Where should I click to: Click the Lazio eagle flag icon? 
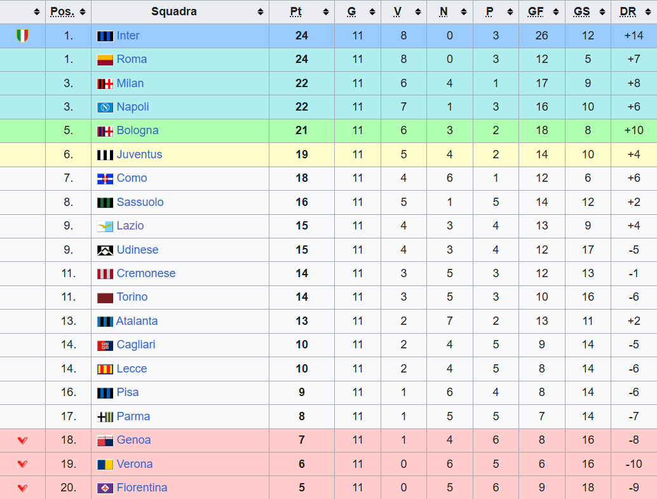[x=105, y=226]
